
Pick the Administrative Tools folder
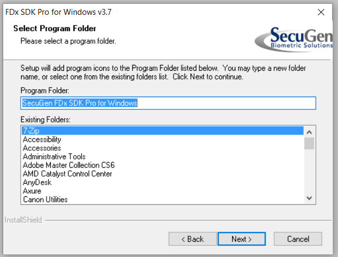[x=162, y=157]
